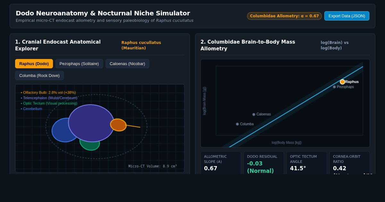Click the Raphus cucullatus (Mauritian) label
Image resolution: width=385 pixels, height=202 pixels.
[141, 45]
